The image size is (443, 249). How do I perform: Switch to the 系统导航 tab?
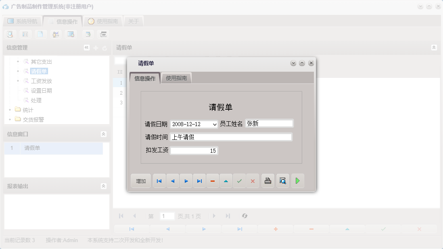coord(22,21)
